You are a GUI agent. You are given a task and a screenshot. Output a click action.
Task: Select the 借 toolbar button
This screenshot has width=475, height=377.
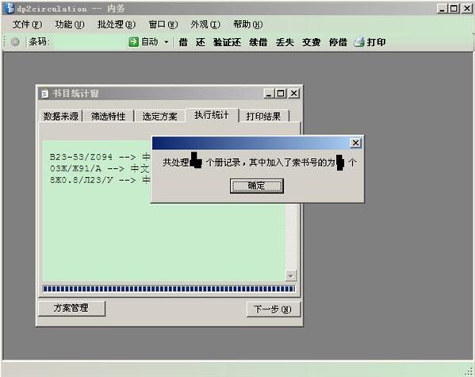183,42
